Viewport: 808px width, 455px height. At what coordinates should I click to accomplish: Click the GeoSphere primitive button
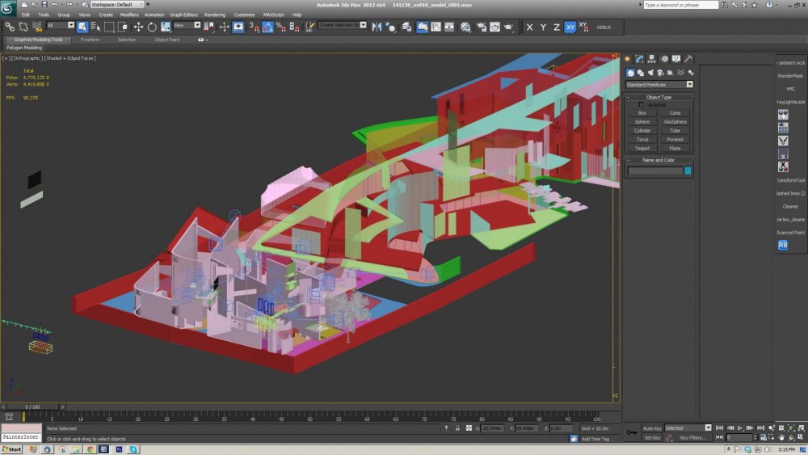675,121
